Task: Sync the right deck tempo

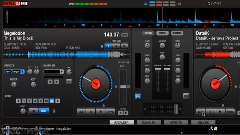Action: 230,112
